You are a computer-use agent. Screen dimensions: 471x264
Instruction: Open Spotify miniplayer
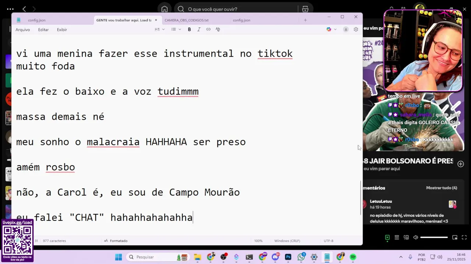pos(455,237)
